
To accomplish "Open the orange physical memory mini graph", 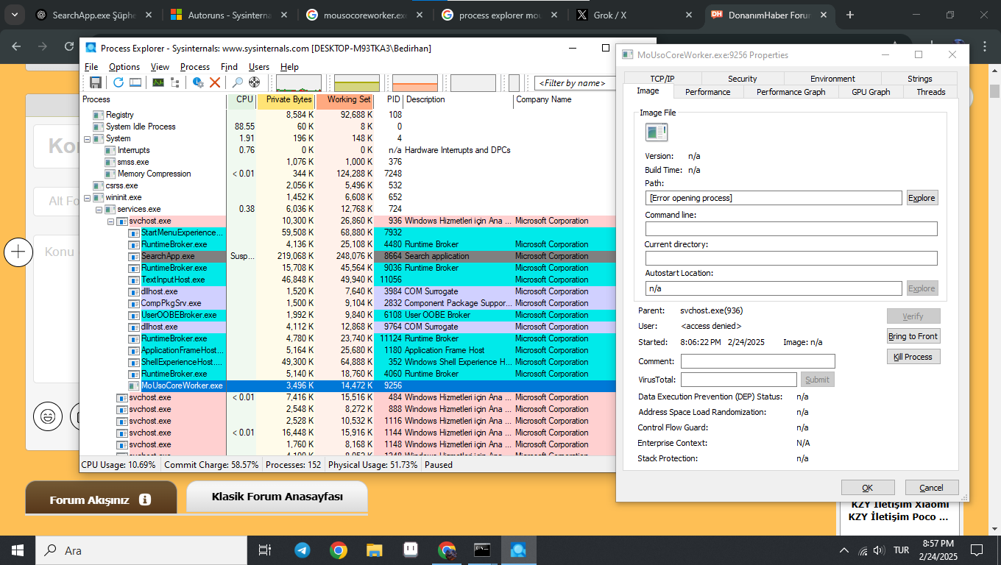I will coord(415,82).
